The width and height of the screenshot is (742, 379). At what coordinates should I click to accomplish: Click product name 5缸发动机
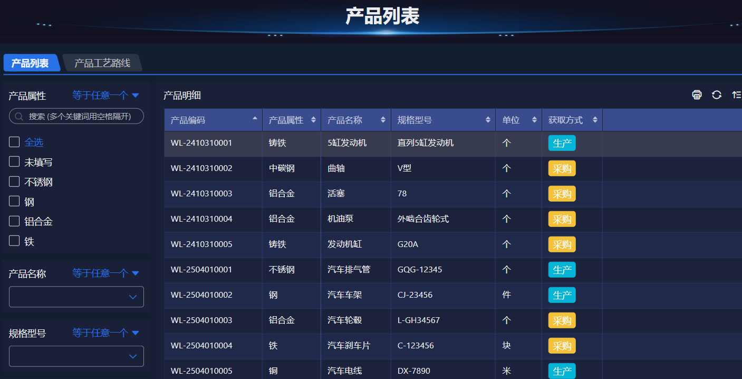pyautogui.click(x=347, y=143)
